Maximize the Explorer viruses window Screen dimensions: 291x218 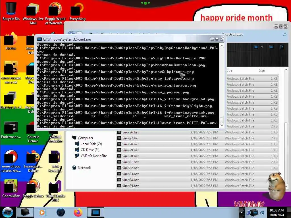tap(281, 27)
